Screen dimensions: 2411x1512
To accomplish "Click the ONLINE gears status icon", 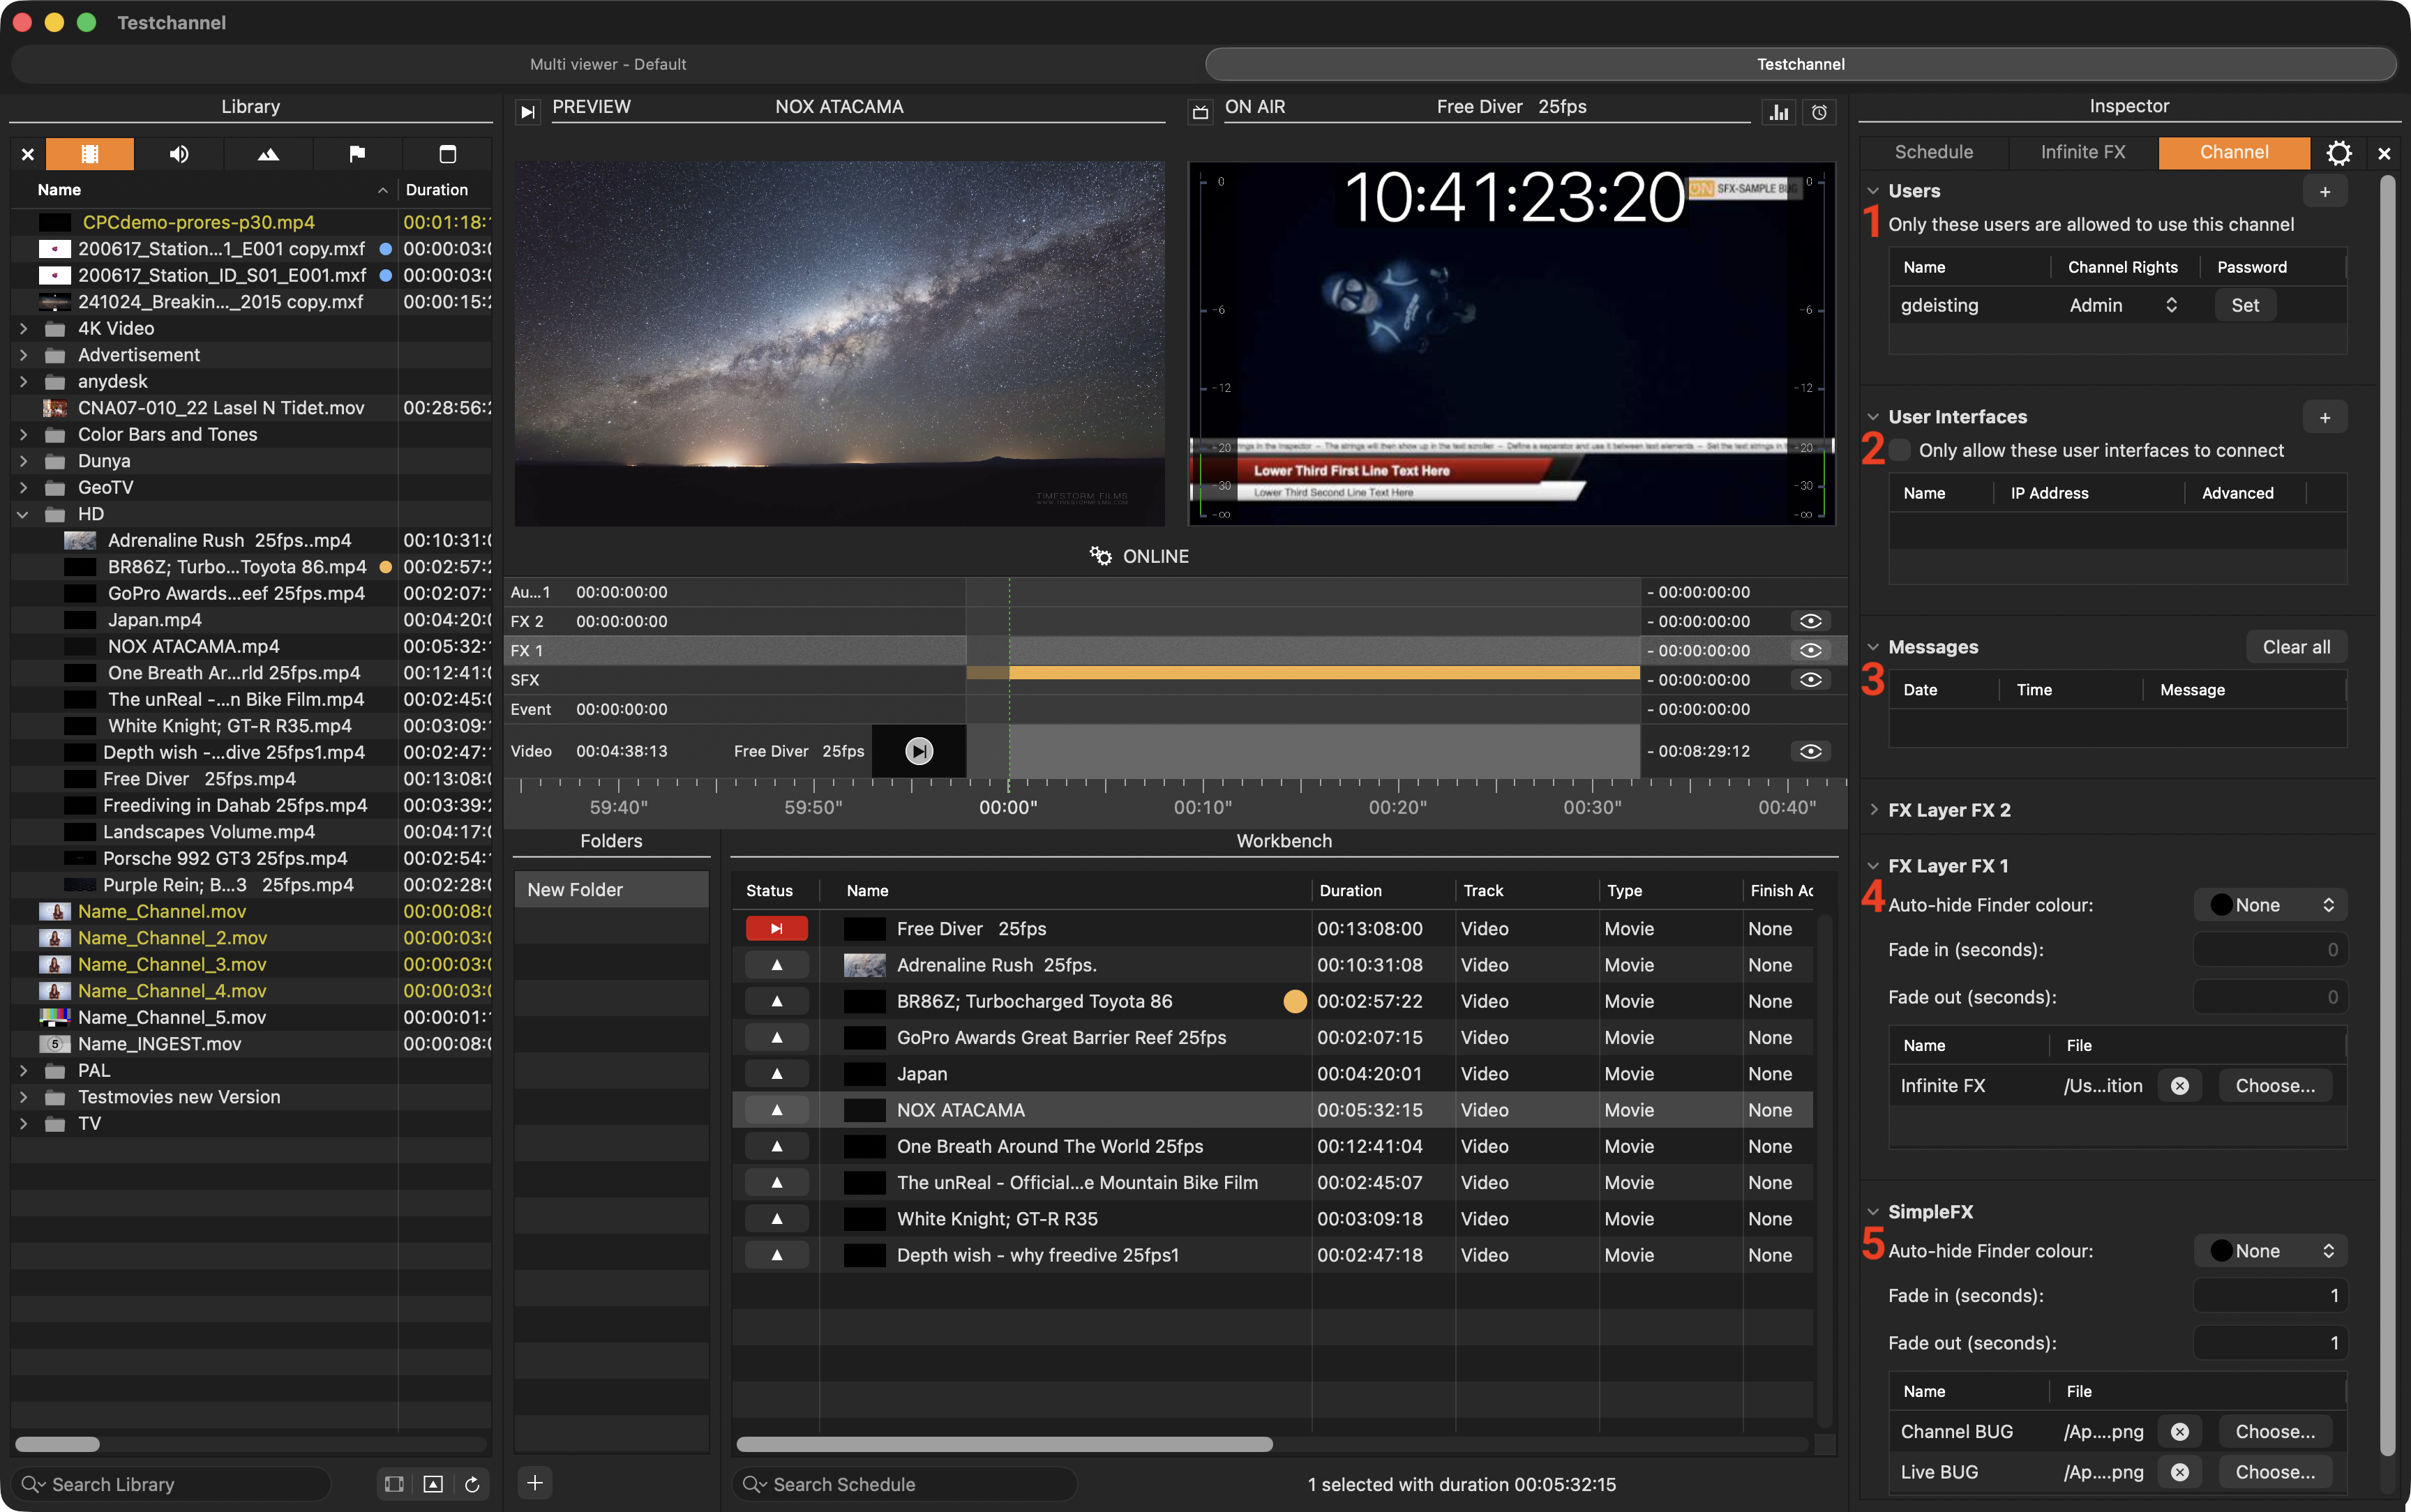I will (1101, 556).
